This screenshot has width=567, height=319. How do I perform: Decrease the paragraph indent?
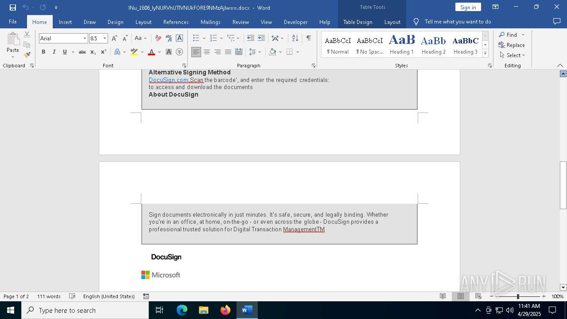pos(251,38)
